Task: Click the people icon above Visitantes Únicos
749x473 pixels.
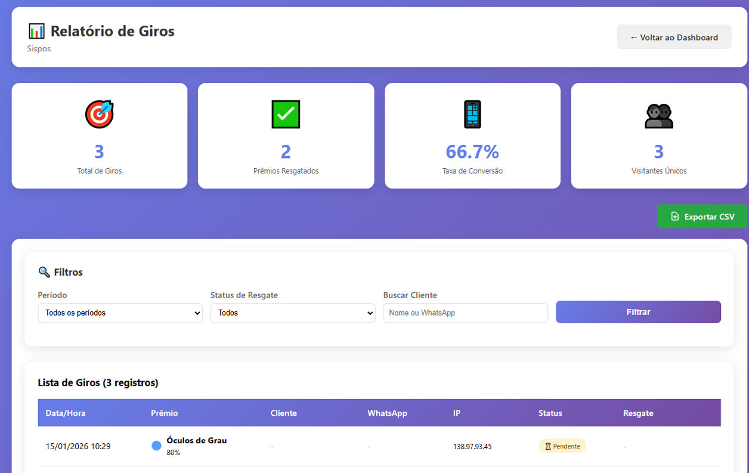Action: pyautogui.click(x=658, y=116)
